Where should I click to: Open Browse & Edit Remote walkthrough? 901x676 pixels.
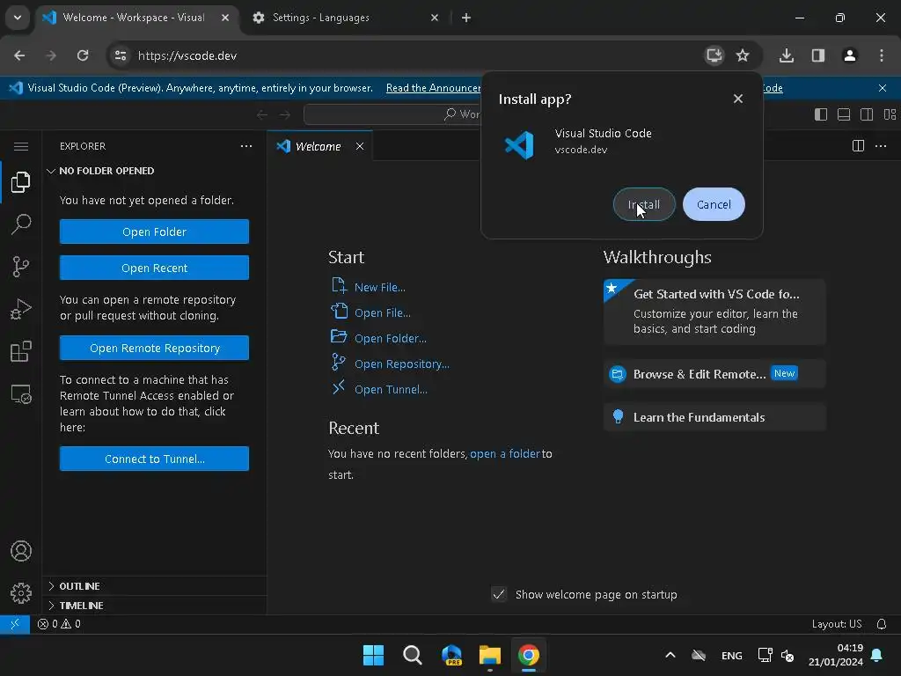click(x=714, y=373)
